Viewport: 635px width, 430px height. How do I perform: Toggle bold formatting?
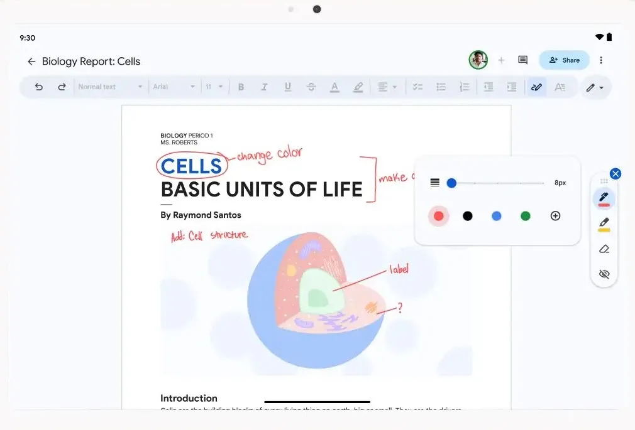(241, 87)
